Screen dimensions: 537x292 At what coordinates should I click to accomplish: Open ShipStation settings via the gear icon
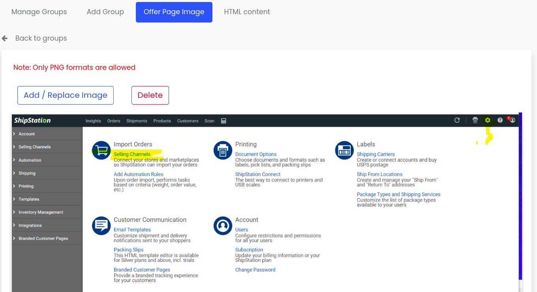tap(487, 120)
